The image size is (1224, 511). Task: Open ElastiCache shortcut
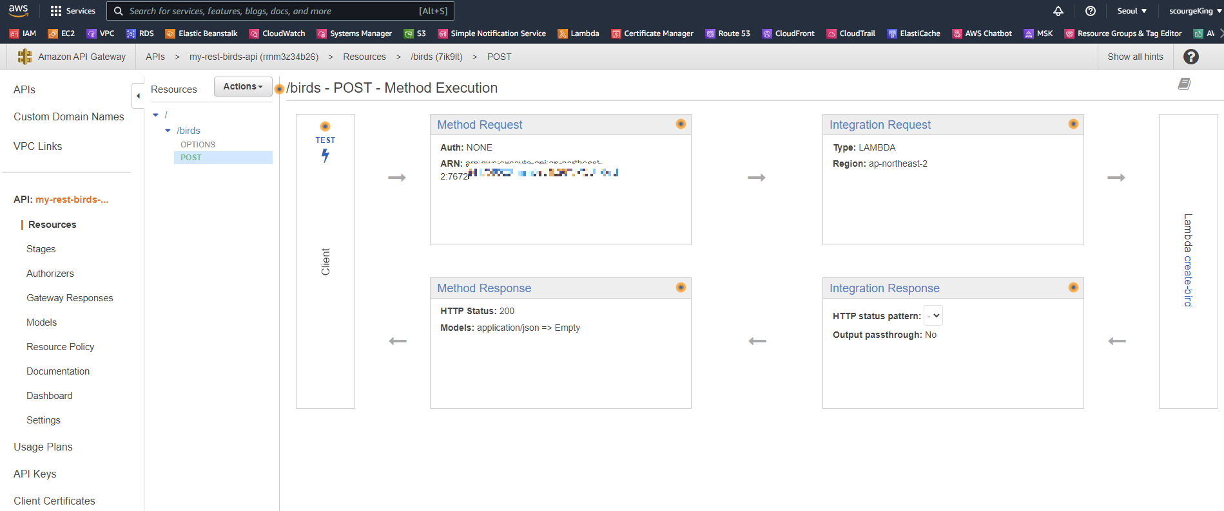913,33
